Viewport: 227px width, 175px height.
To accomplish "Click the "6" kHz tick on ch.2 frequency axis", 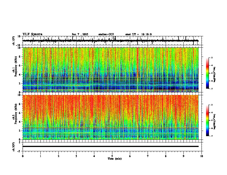I will point(20,113).
